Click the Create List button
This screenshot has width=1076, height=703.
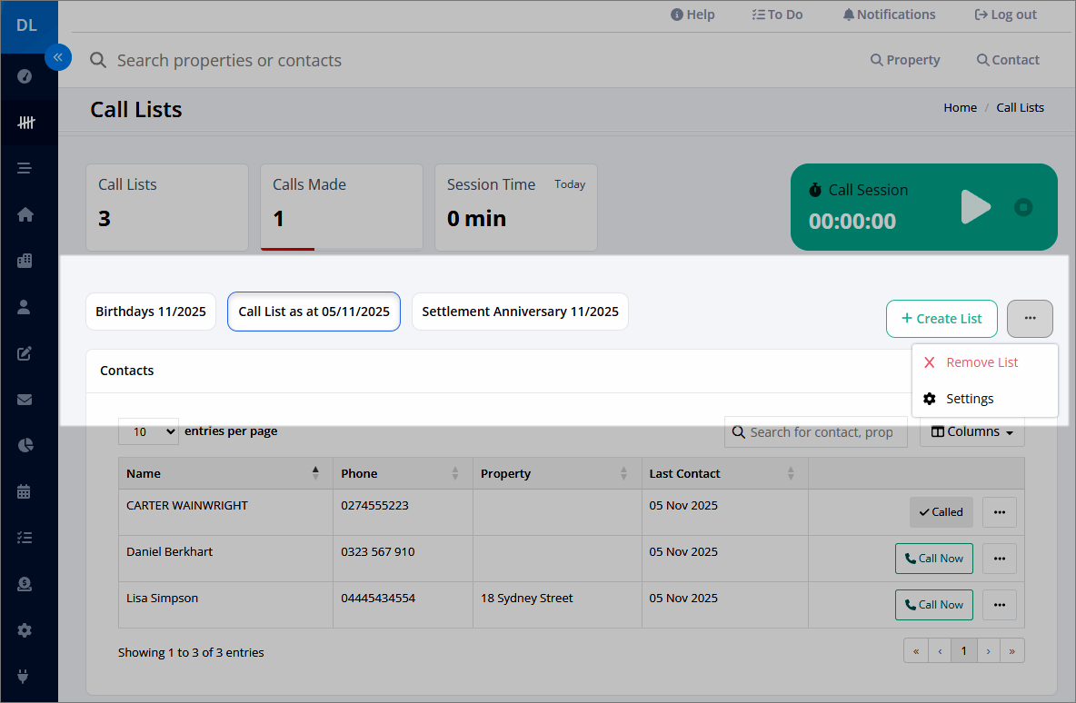941,319
